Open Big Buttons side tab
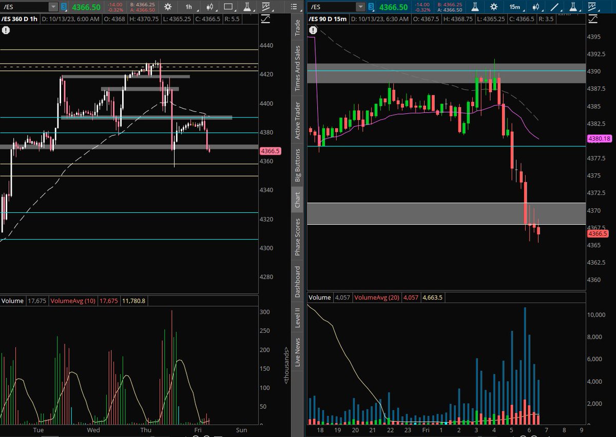The width and height of the screenshot is (616, 437). (297, 165)
